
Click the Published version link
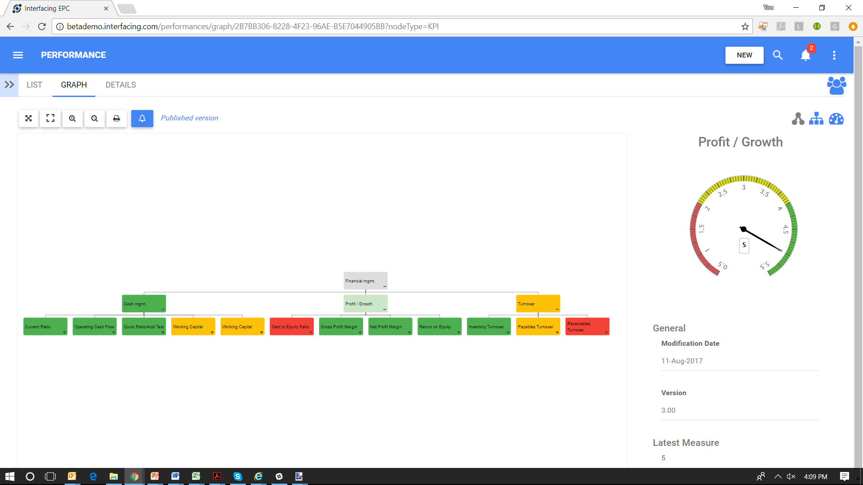189,118
